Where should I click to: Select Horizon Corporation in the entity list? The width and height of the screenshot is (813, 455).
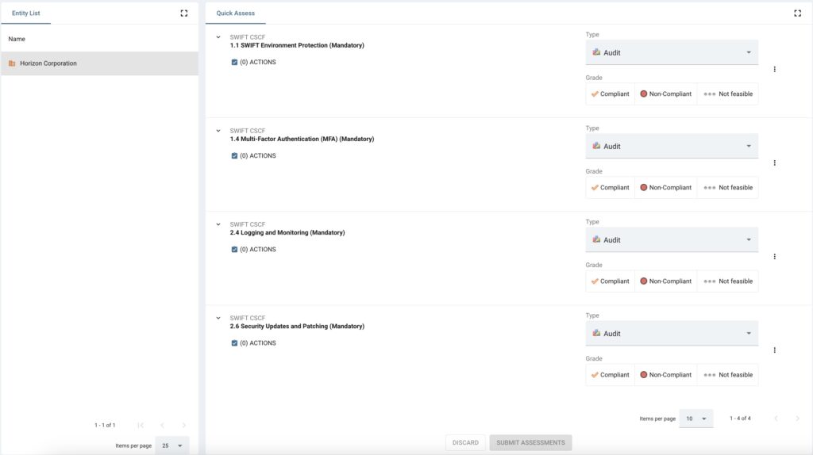(x=99, y=63)
